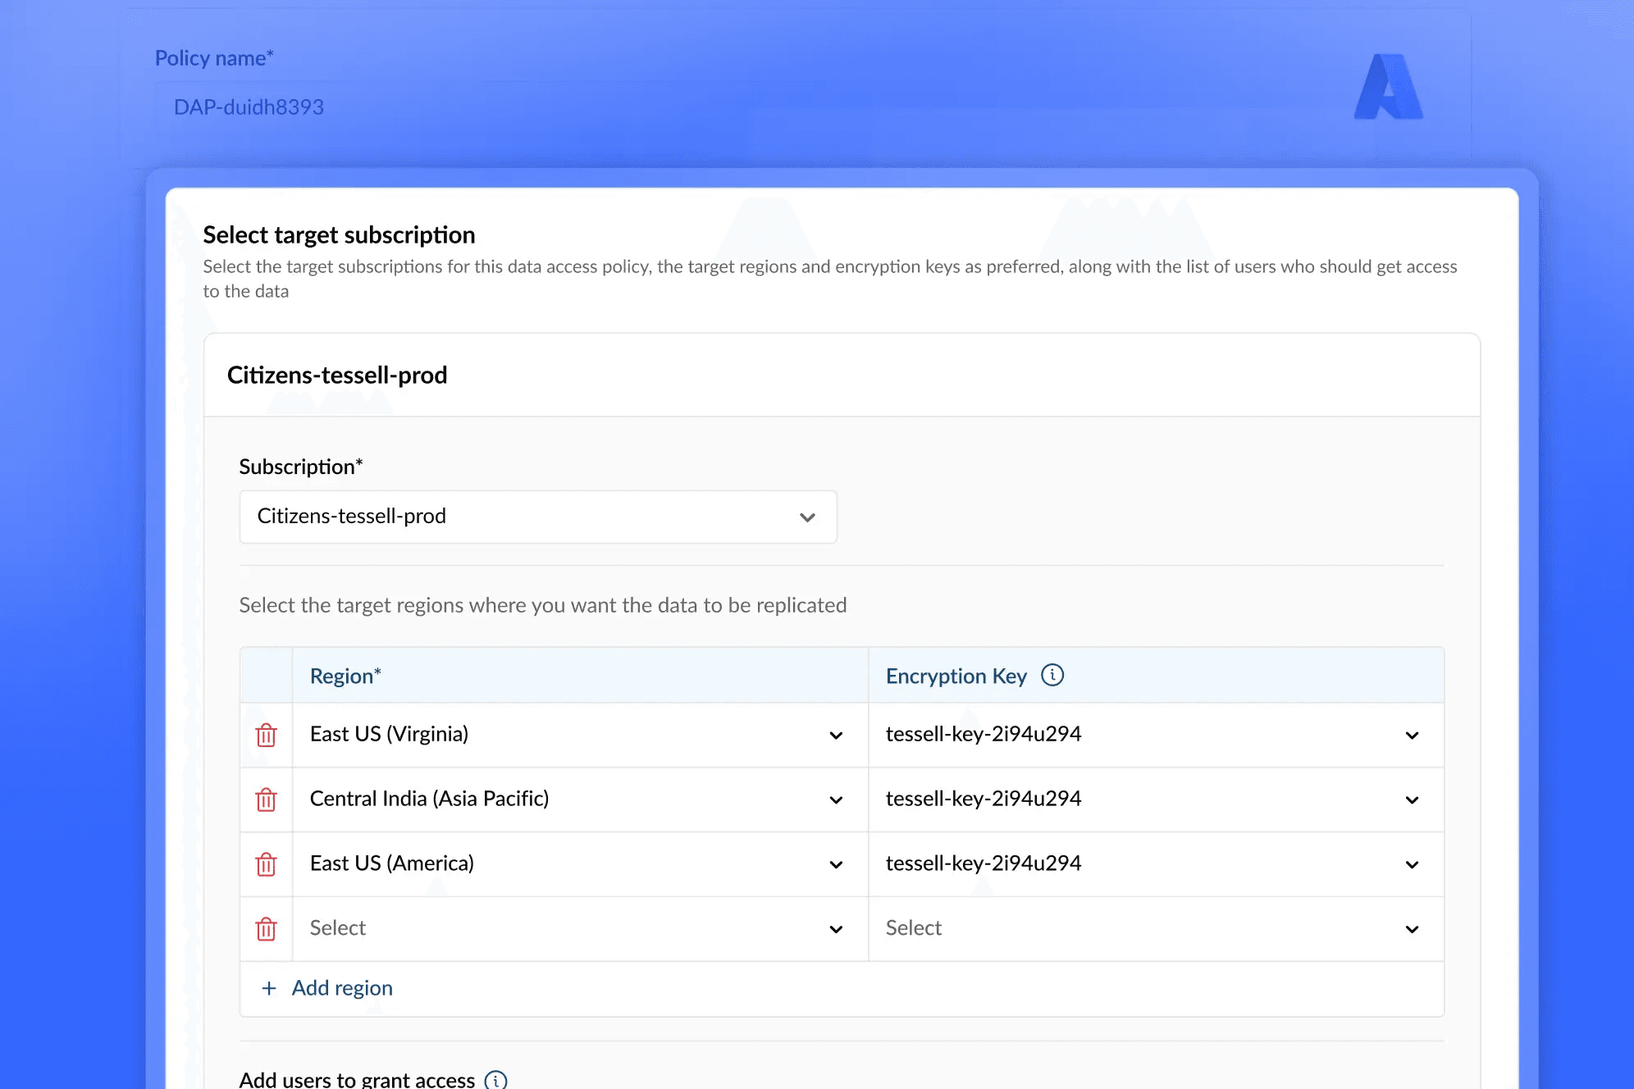Screen dimensions: 1634x1089
Task: Remove the East US (America) region row
Action: click(266, 864)
